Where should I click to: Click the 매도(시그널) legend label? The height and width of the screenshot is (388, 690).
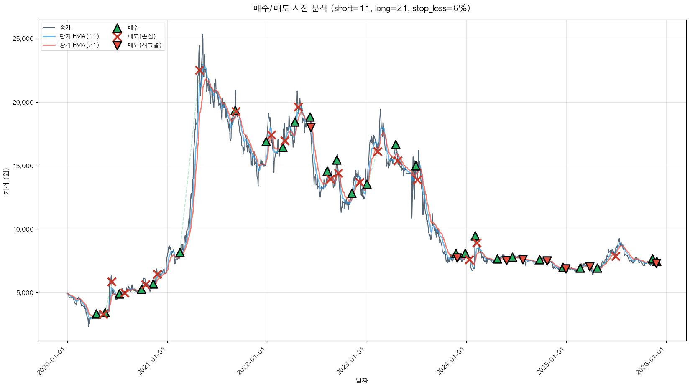pyautogui.click(x=144, y=45)
